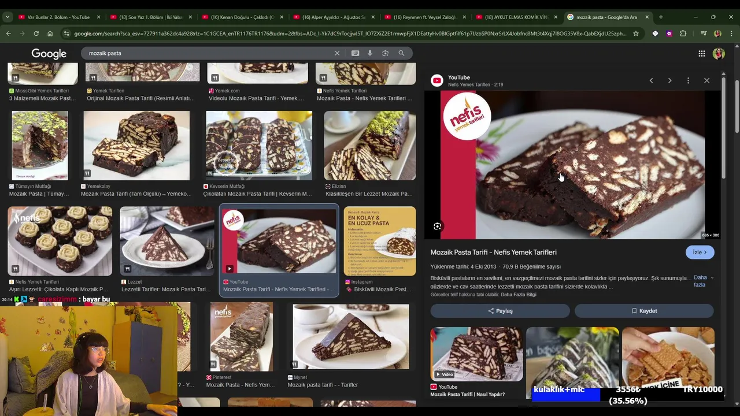Search inside image with Lens overlay icon
This screenshot has height=416, width=740.
[438, 226]
